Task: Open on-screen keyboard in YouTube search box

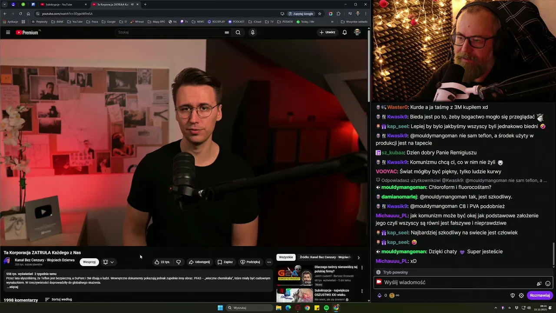Action: pos(227,32)
